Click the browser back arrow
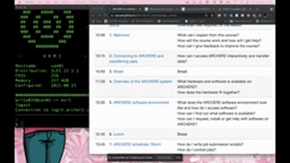 click(x=93, y=15)
